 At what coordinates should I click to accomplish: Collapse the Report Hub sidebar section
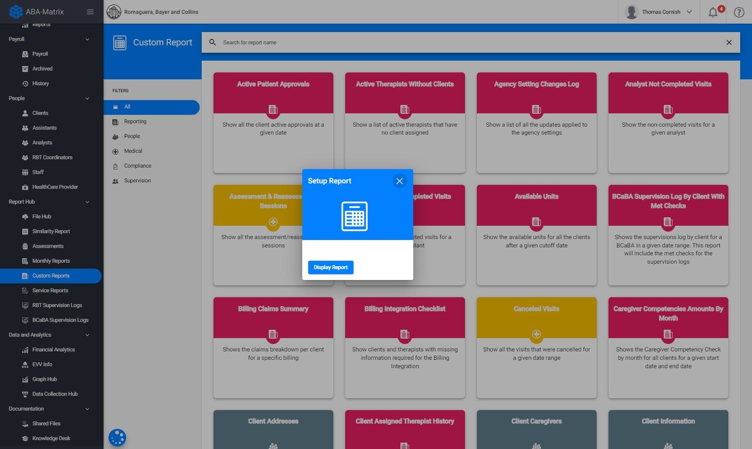point(87,202)
